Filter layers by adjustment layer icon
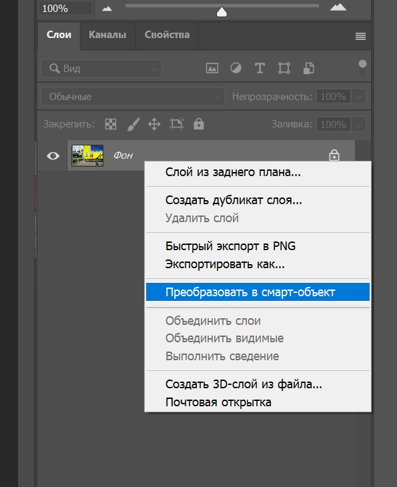397x487 pixels. pos(236,68)
